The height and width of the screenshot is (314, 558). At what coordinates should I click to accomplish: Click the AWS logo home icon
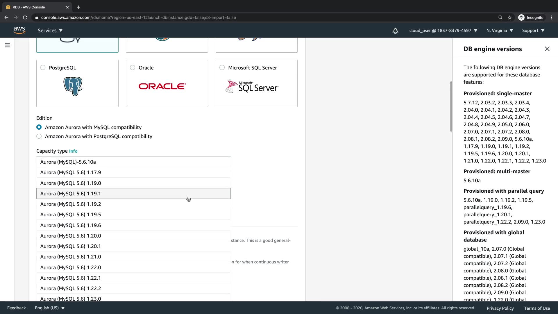[x=19, y=30]
